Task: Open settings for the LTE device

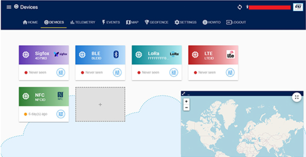Action: pyautogui.click(x=230, y=72)
